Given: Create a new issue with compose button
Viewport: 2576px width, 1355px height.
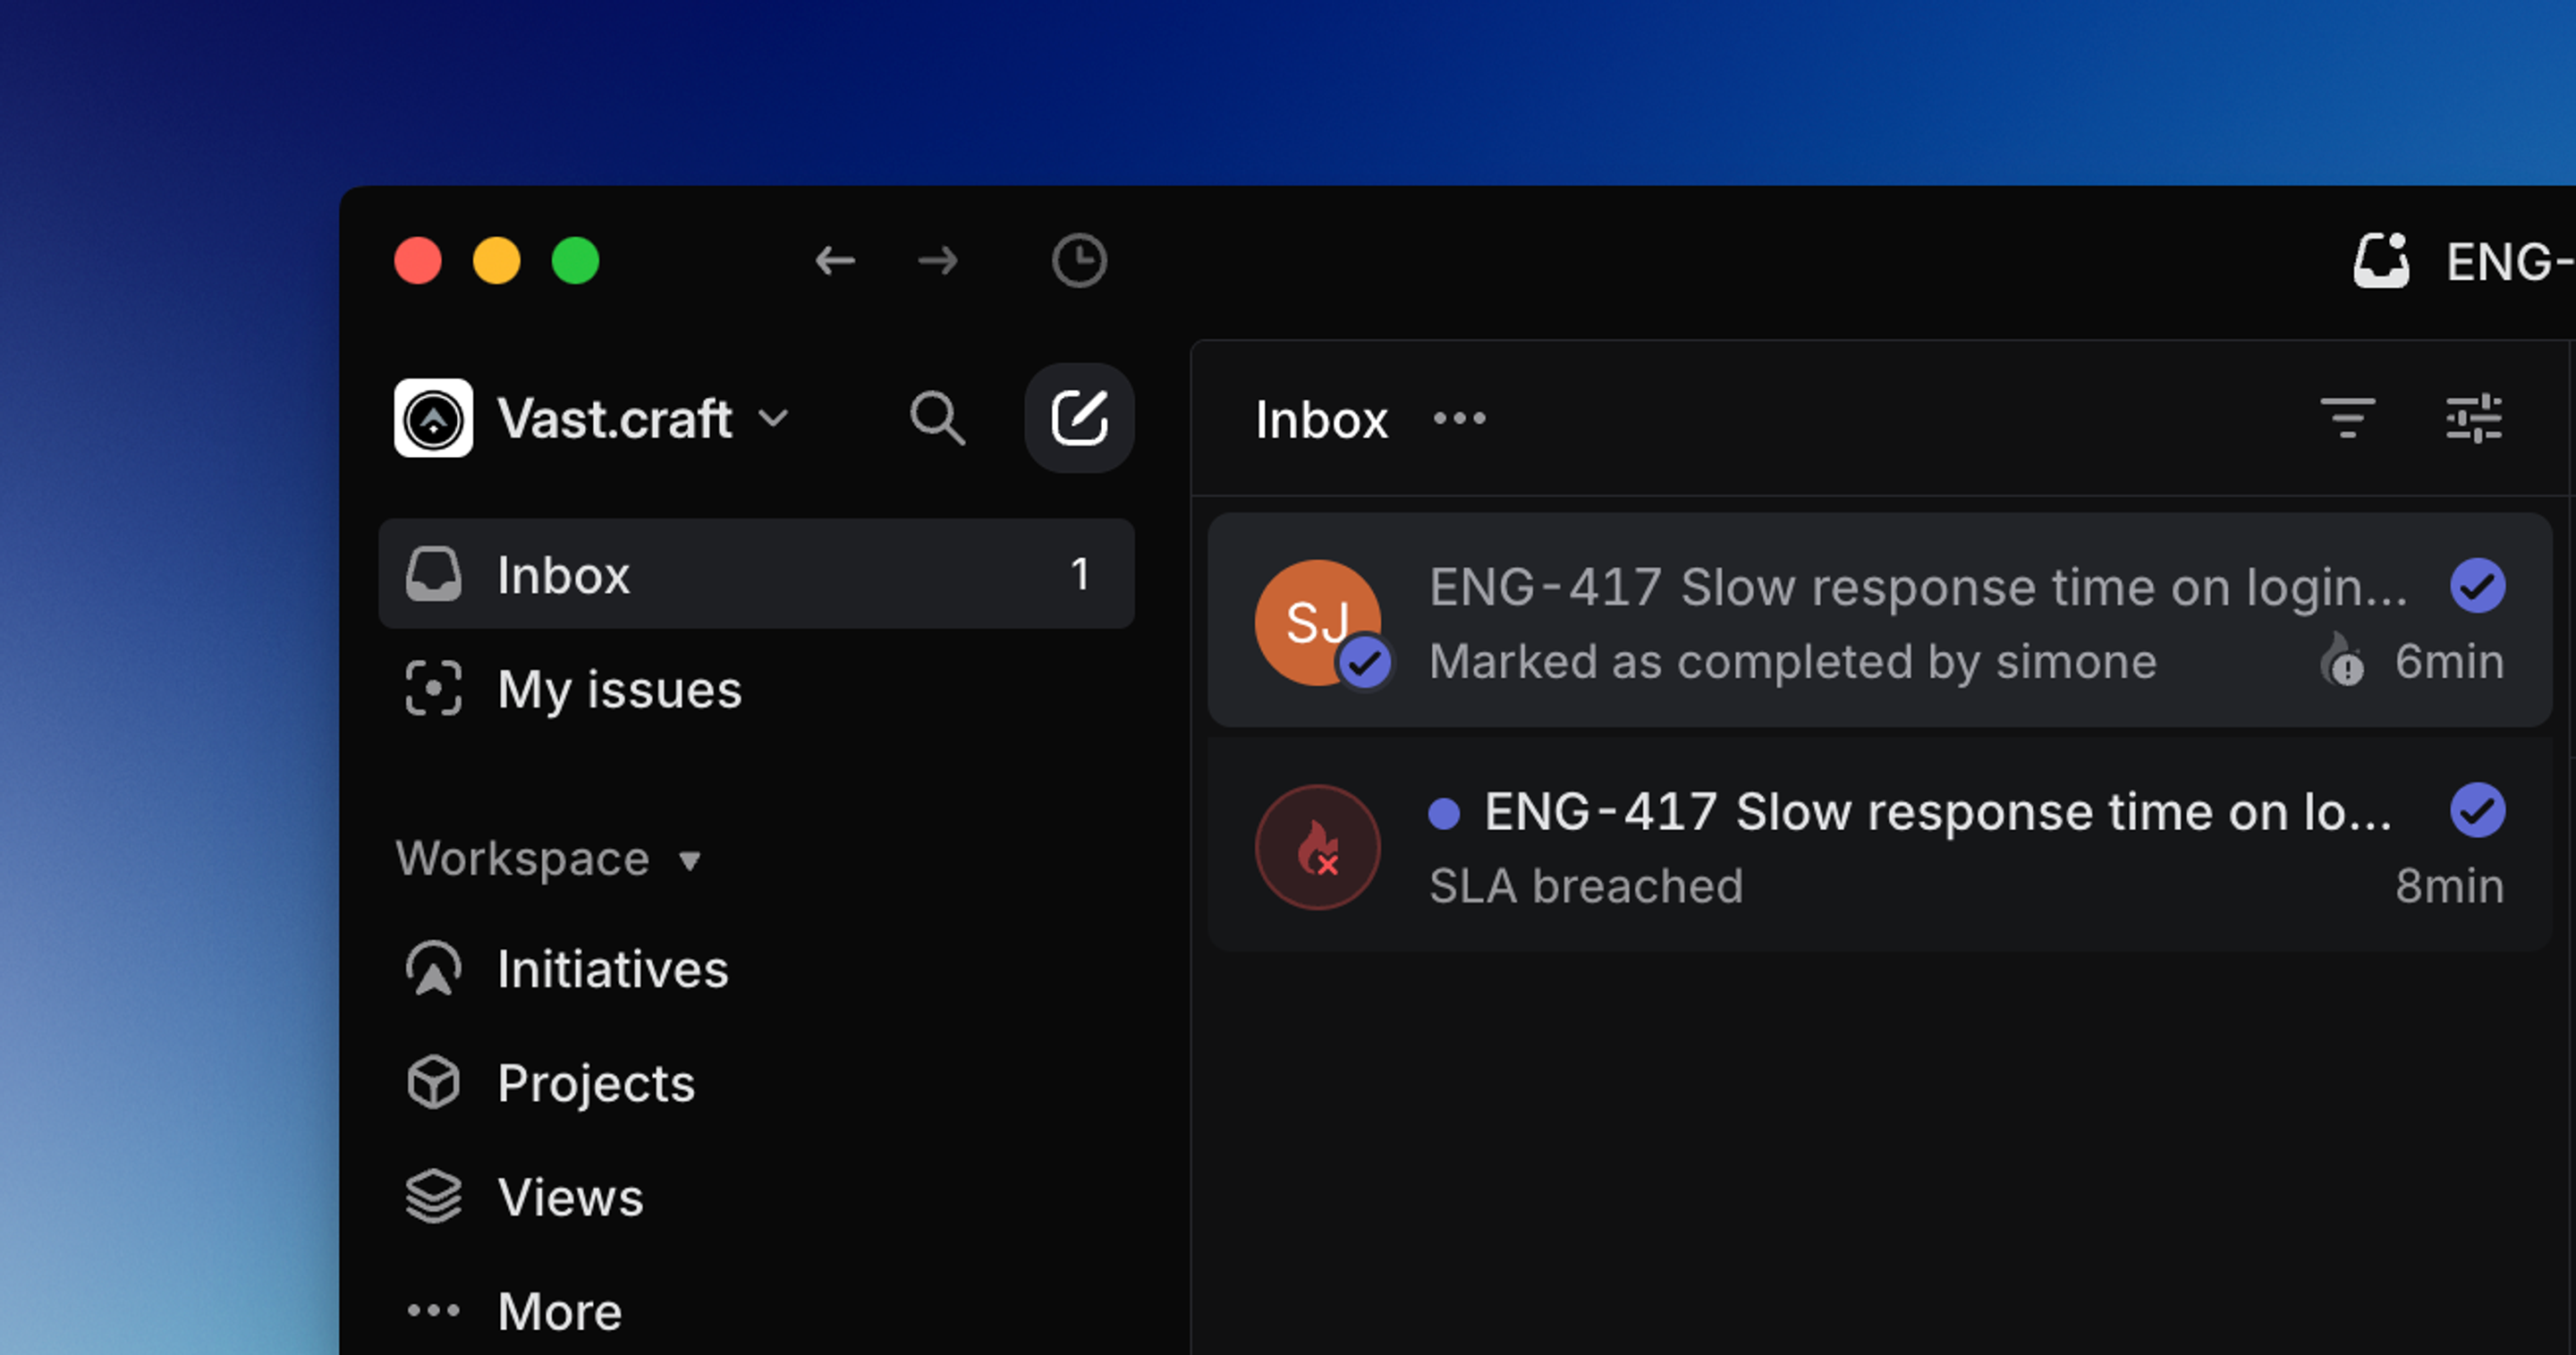Looking at the screenshot, I should tap(1079, 418).
